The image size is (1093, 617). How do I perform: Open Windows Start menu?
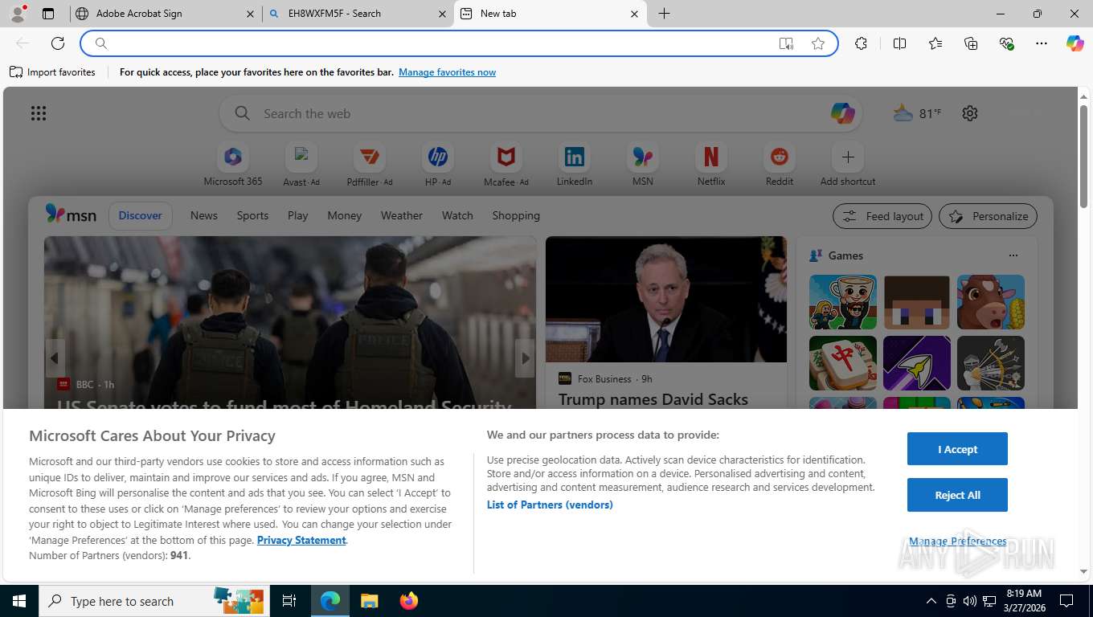point(18,601)
